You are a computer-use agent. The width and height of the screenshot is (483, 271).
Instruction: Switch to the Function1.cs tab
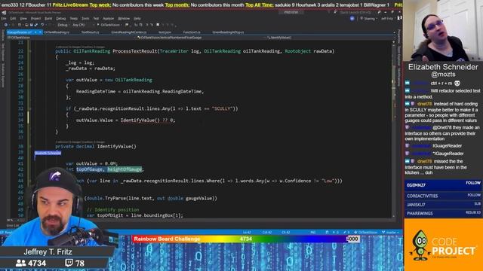click(x=192, y=32)
